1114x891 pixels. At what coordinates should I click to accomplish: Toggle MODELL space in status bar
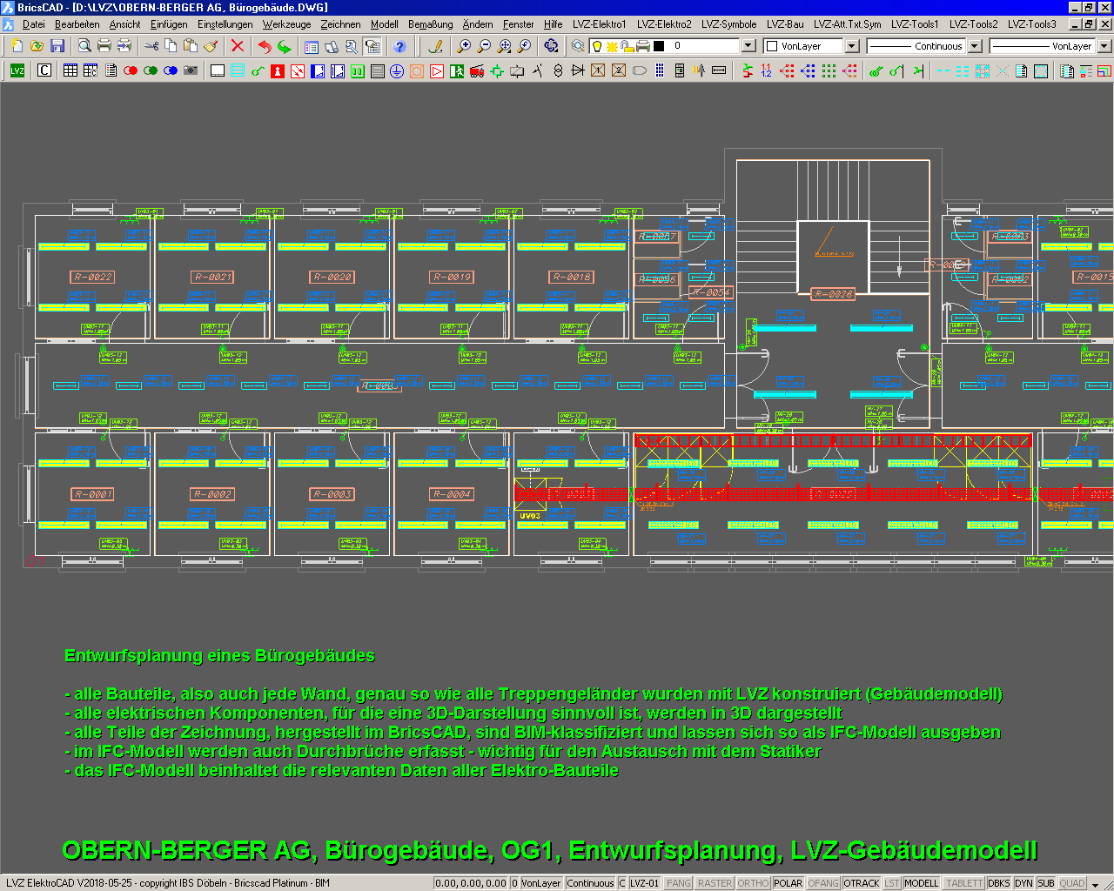[922, 883]
